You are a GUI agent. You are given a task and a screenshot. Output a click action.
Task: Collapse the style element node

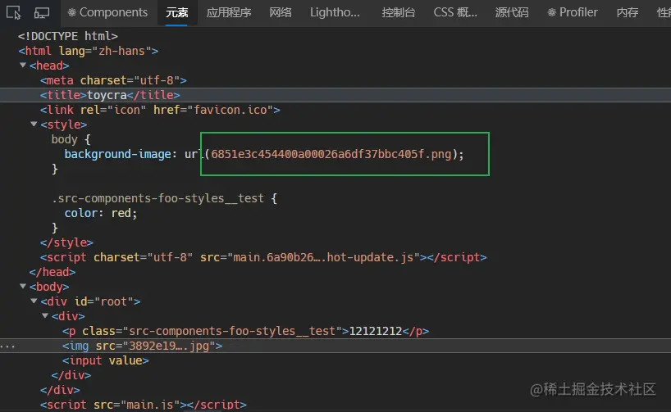click(x=34, y=125)
